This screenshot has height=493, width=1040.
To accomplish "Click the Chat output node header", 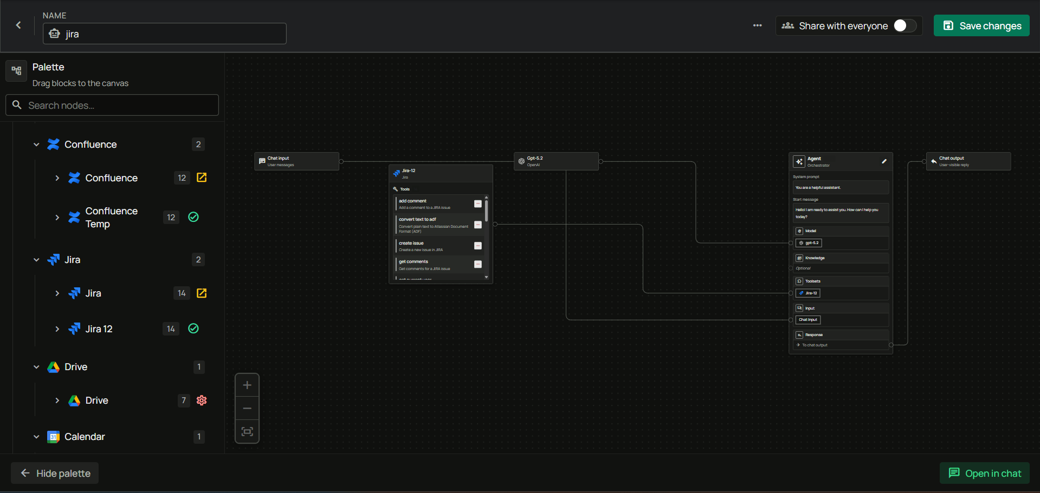I will click(x=968, y=161).
